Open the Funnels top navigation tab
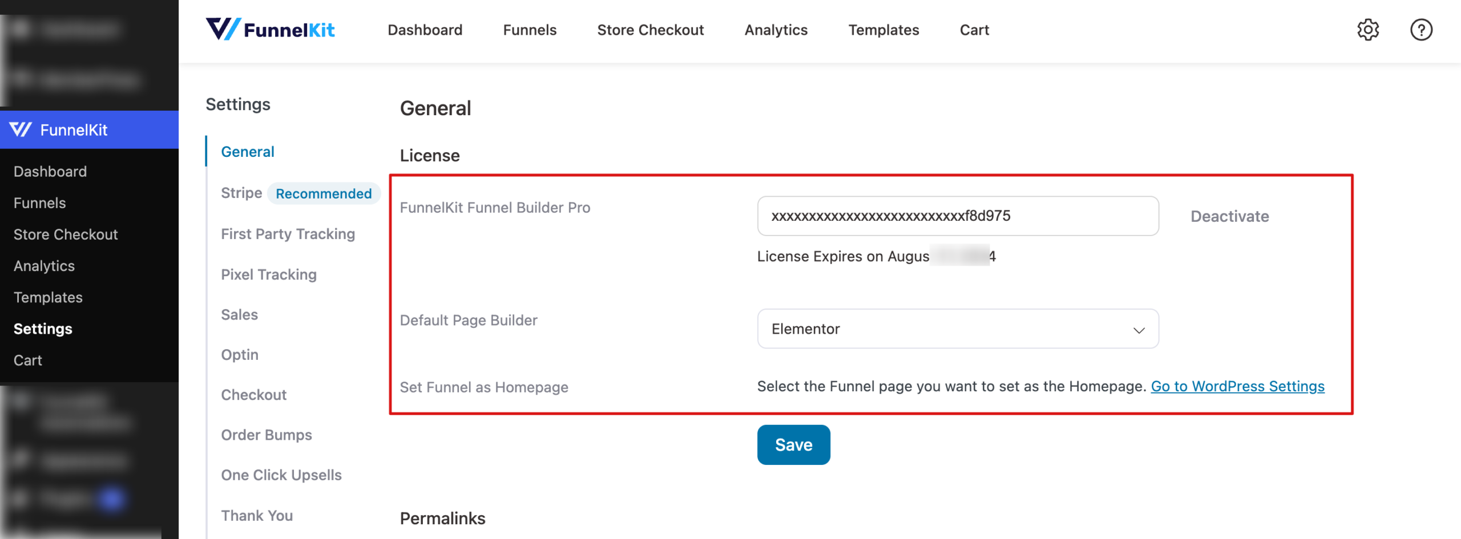This screenshot has width=1461, height=539. pyautogui.click(x=530, y=30)
